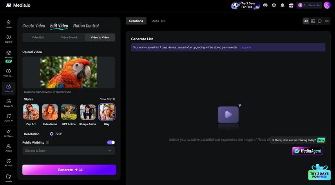
Task: Switch to Create Video tab
Action: pos(34,25)
